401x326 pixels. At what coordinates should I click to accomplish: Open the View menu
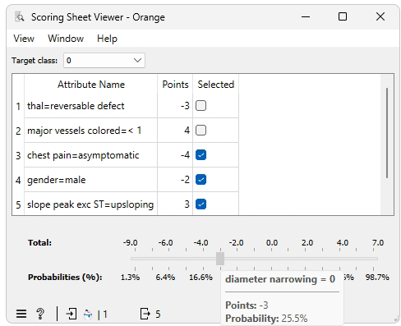pyautogui.click(x=24, y=39)
